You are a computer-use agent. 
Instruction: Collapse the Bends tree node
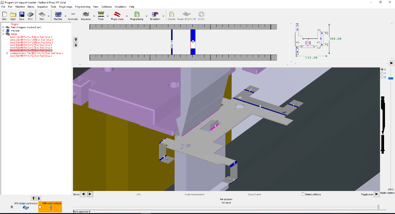pos(3,34)
